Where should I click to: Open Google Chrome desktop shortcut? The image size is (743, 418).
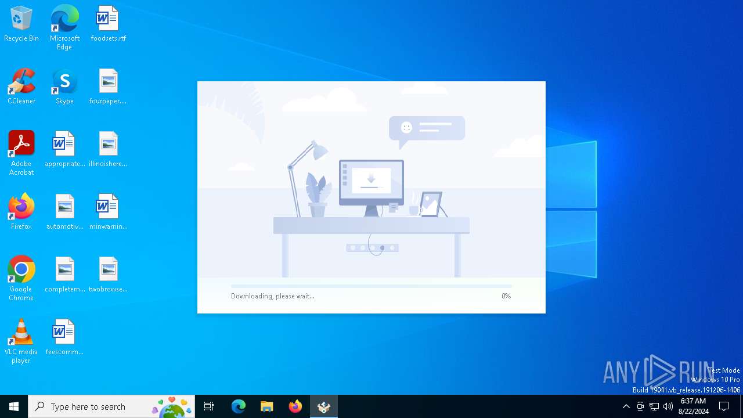tap(21, 279)
